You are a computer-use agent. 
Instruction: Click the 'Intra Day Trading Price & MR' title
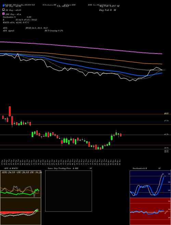coord(63,168)
